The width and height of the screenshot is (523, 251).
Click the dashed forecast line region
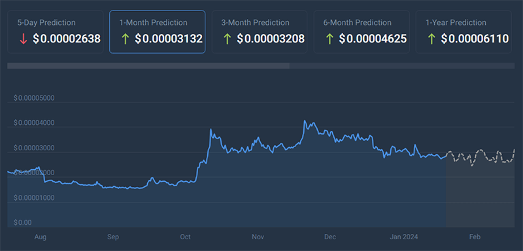[x=481, y=158]
